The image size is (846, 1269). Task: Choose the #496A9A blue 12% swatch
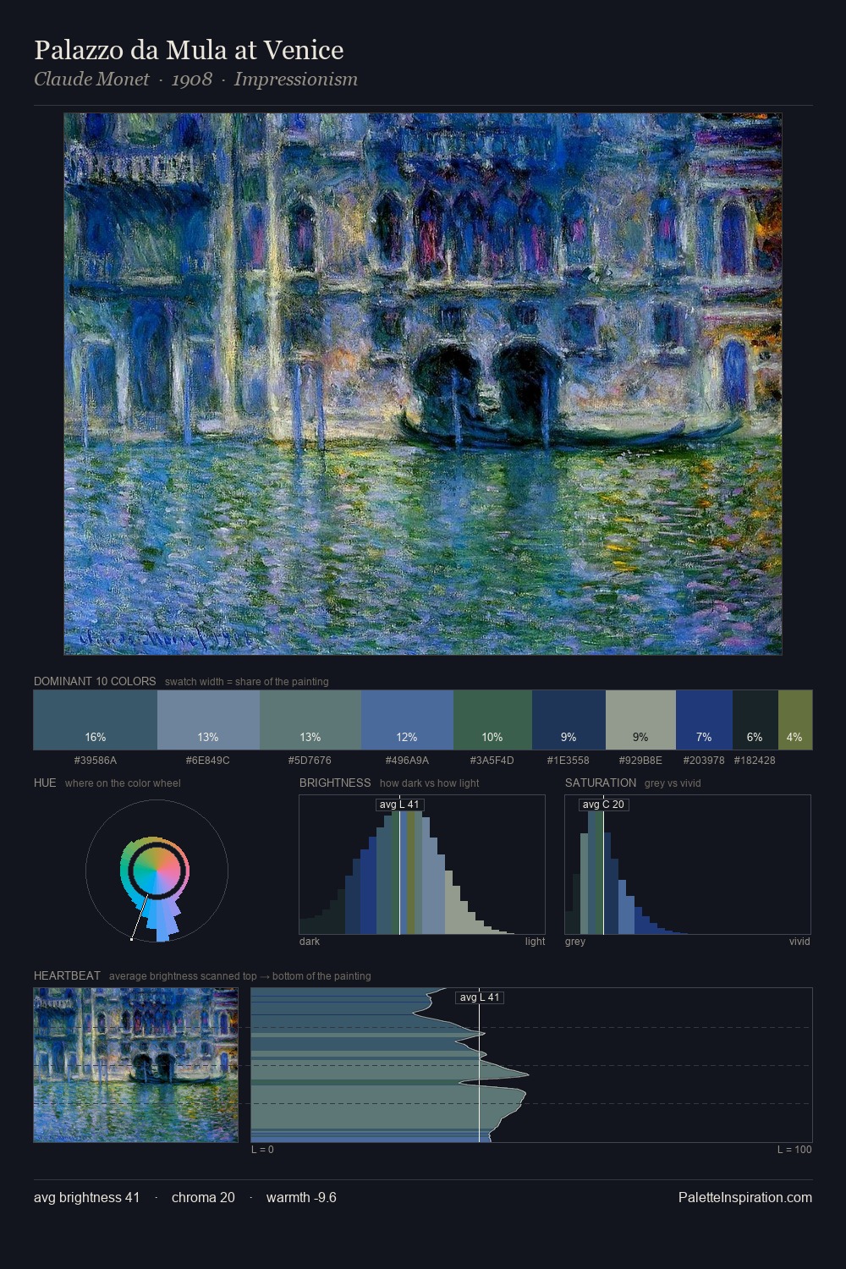tap(407, 720)
